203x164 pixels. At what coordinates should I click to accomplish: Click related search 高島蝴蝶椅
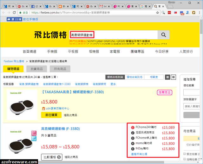pyautogui.click(x=99, y=84)
